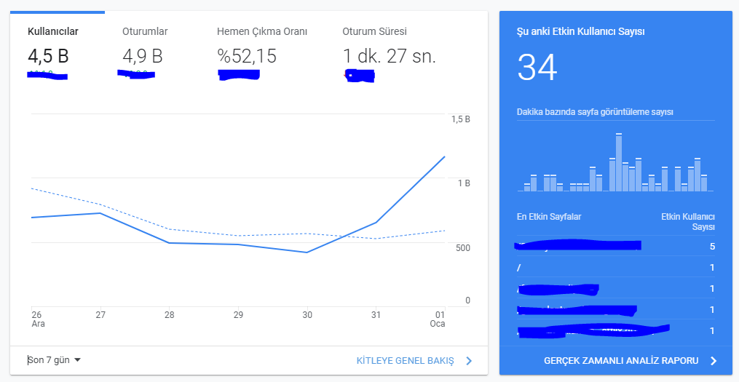Click the dashed comparison line at 26 Ara
739x382 pixels.
click(x=31, y=188)
